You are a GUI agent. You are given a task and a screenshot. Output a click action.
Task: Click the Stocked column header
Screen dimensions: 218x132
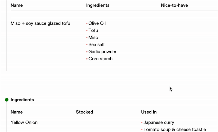coord(84,112)
